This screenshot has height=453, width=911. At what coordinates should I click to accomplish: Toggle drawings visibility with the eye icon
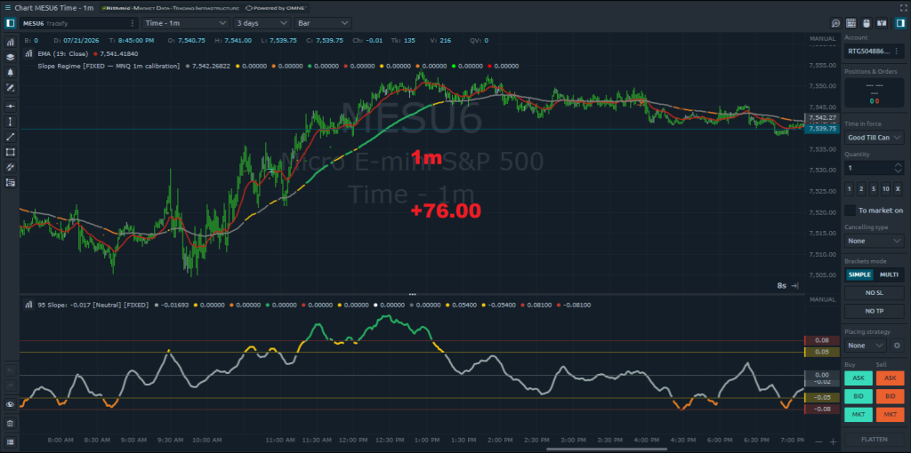10,404
